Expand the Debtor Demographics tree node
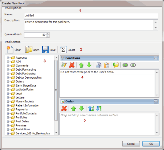The width and height of the screenshot is (164, 150). coord(8,78)
